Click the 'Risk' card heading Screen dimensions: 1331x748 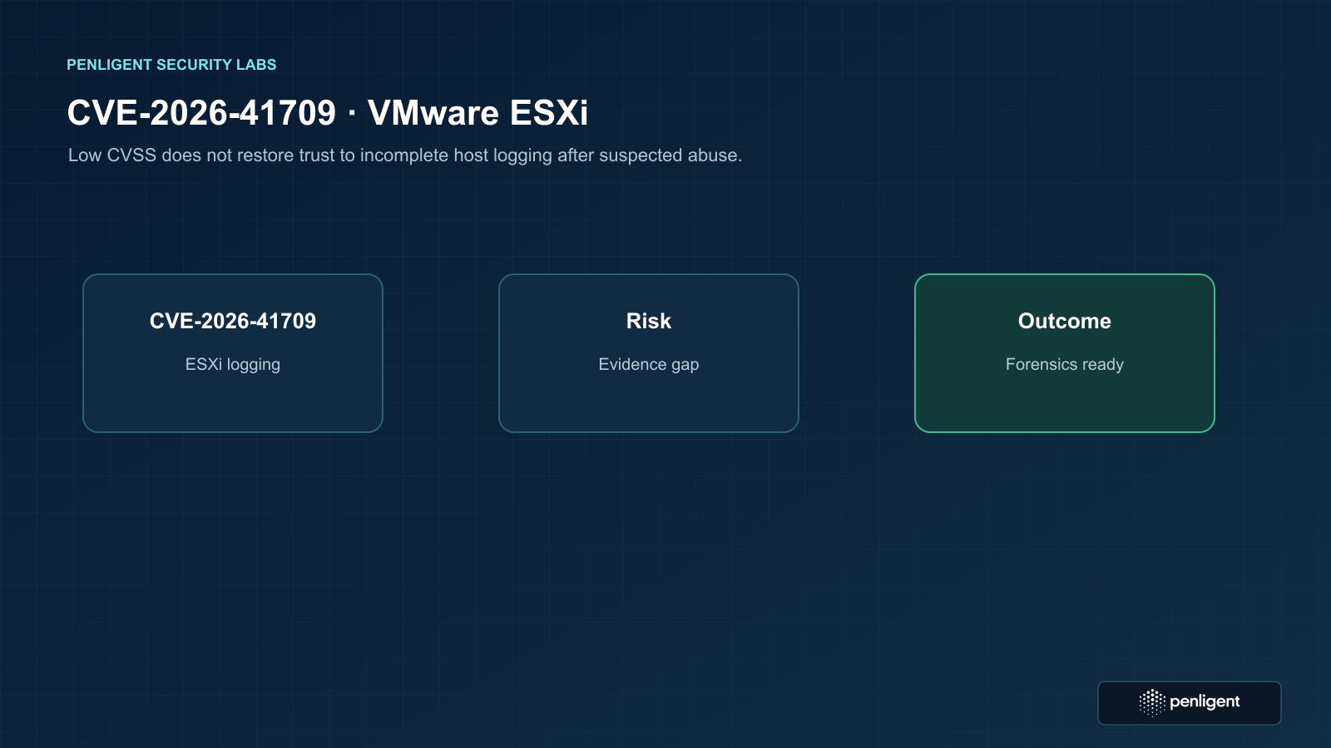(x=649, y=321)
